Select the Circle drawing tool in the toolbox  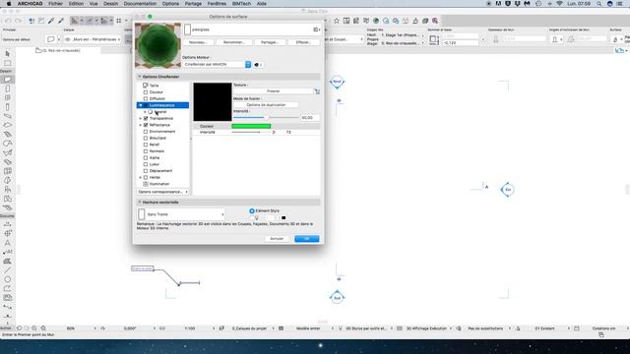click(x=7, y=279)
